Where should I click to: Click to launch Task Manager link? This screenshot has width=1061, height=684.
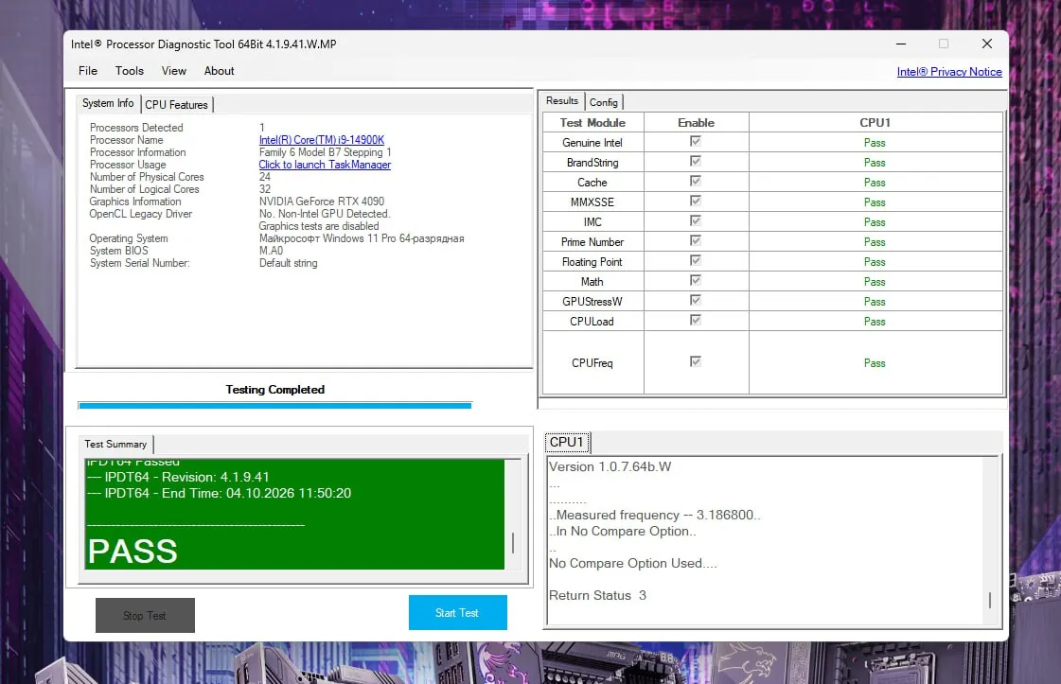(x=325, y=165)
